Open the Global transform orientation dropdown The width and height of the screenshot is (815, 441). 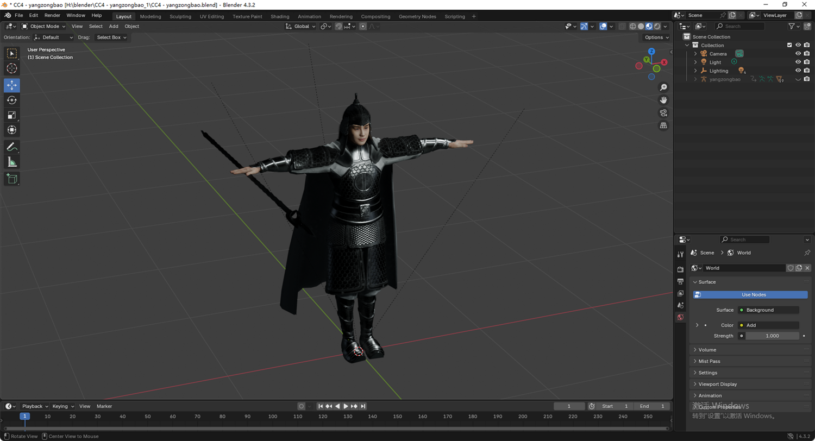coord(300,26)
